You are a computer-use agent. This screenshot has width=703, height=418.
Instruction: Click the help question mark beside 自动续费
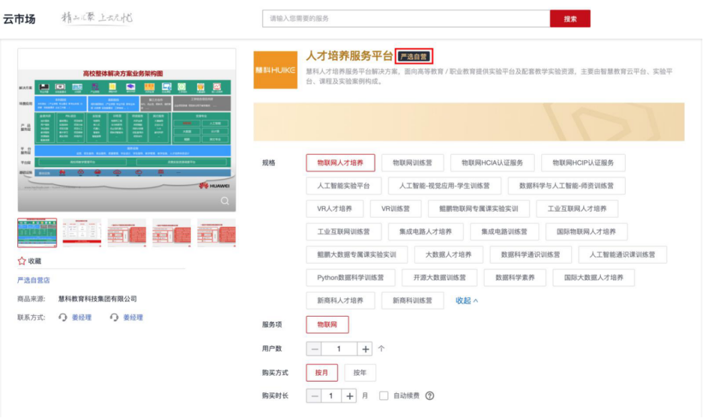coord(429,396)
